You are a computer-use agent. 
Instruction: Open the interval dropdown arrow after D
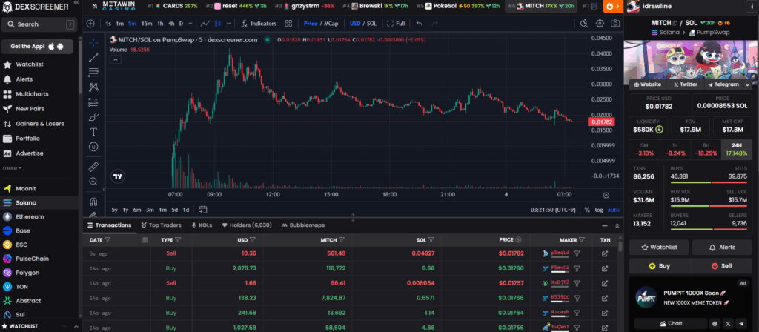click(190, 23)
